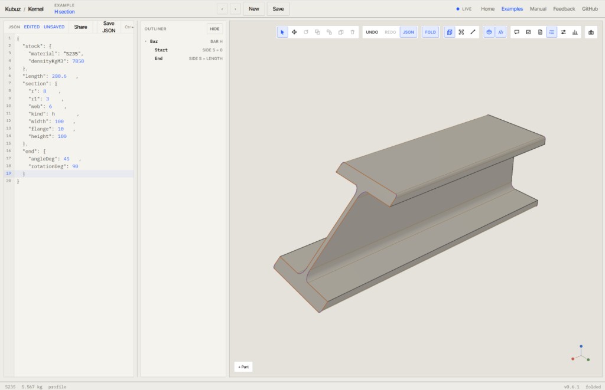
Task: Open the Examples page
Action: coord(512,9)
